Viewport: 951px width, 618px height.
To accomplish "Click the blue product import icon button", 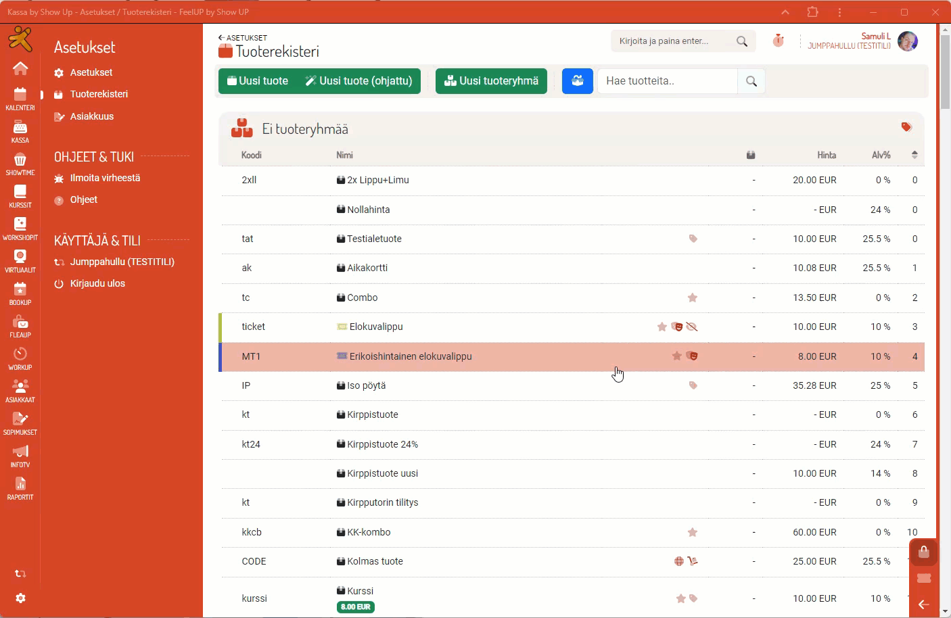I will [577, 81].
